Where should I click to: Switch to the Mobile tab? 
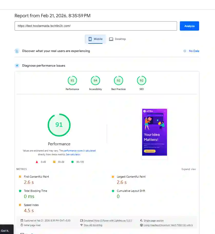[95, 39]
